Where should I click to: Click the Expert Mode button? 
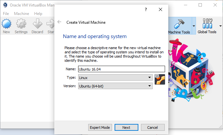coord(100,127)
